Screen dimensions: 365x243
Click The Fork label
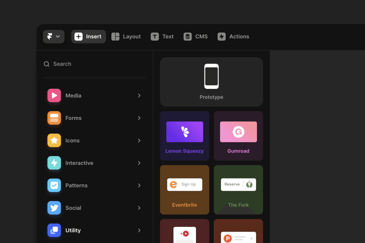click(x=238, y=205)
